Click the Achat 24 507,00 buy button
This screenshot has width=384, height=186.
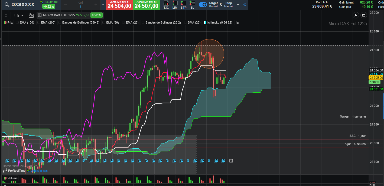point(147,5)
